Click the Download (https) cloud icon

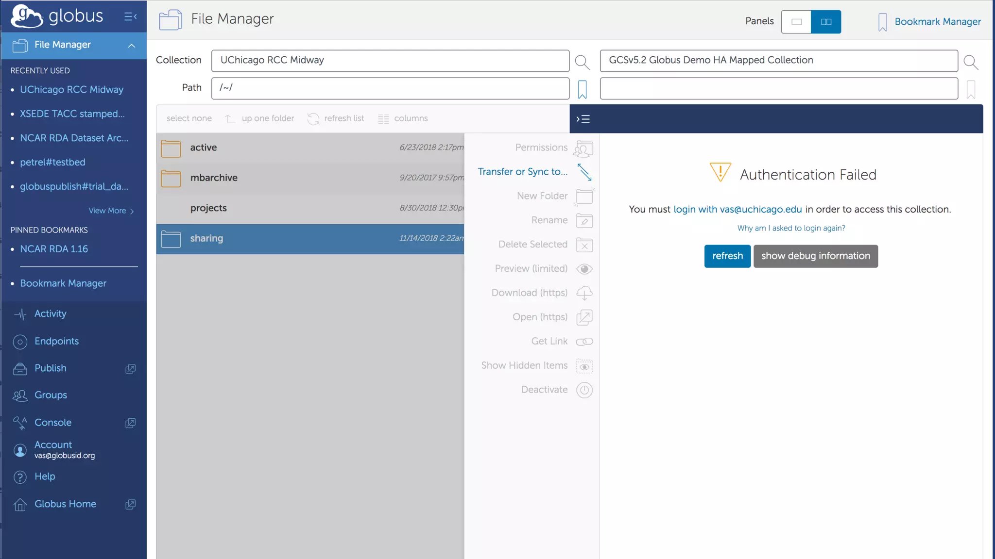coord(584,293)
